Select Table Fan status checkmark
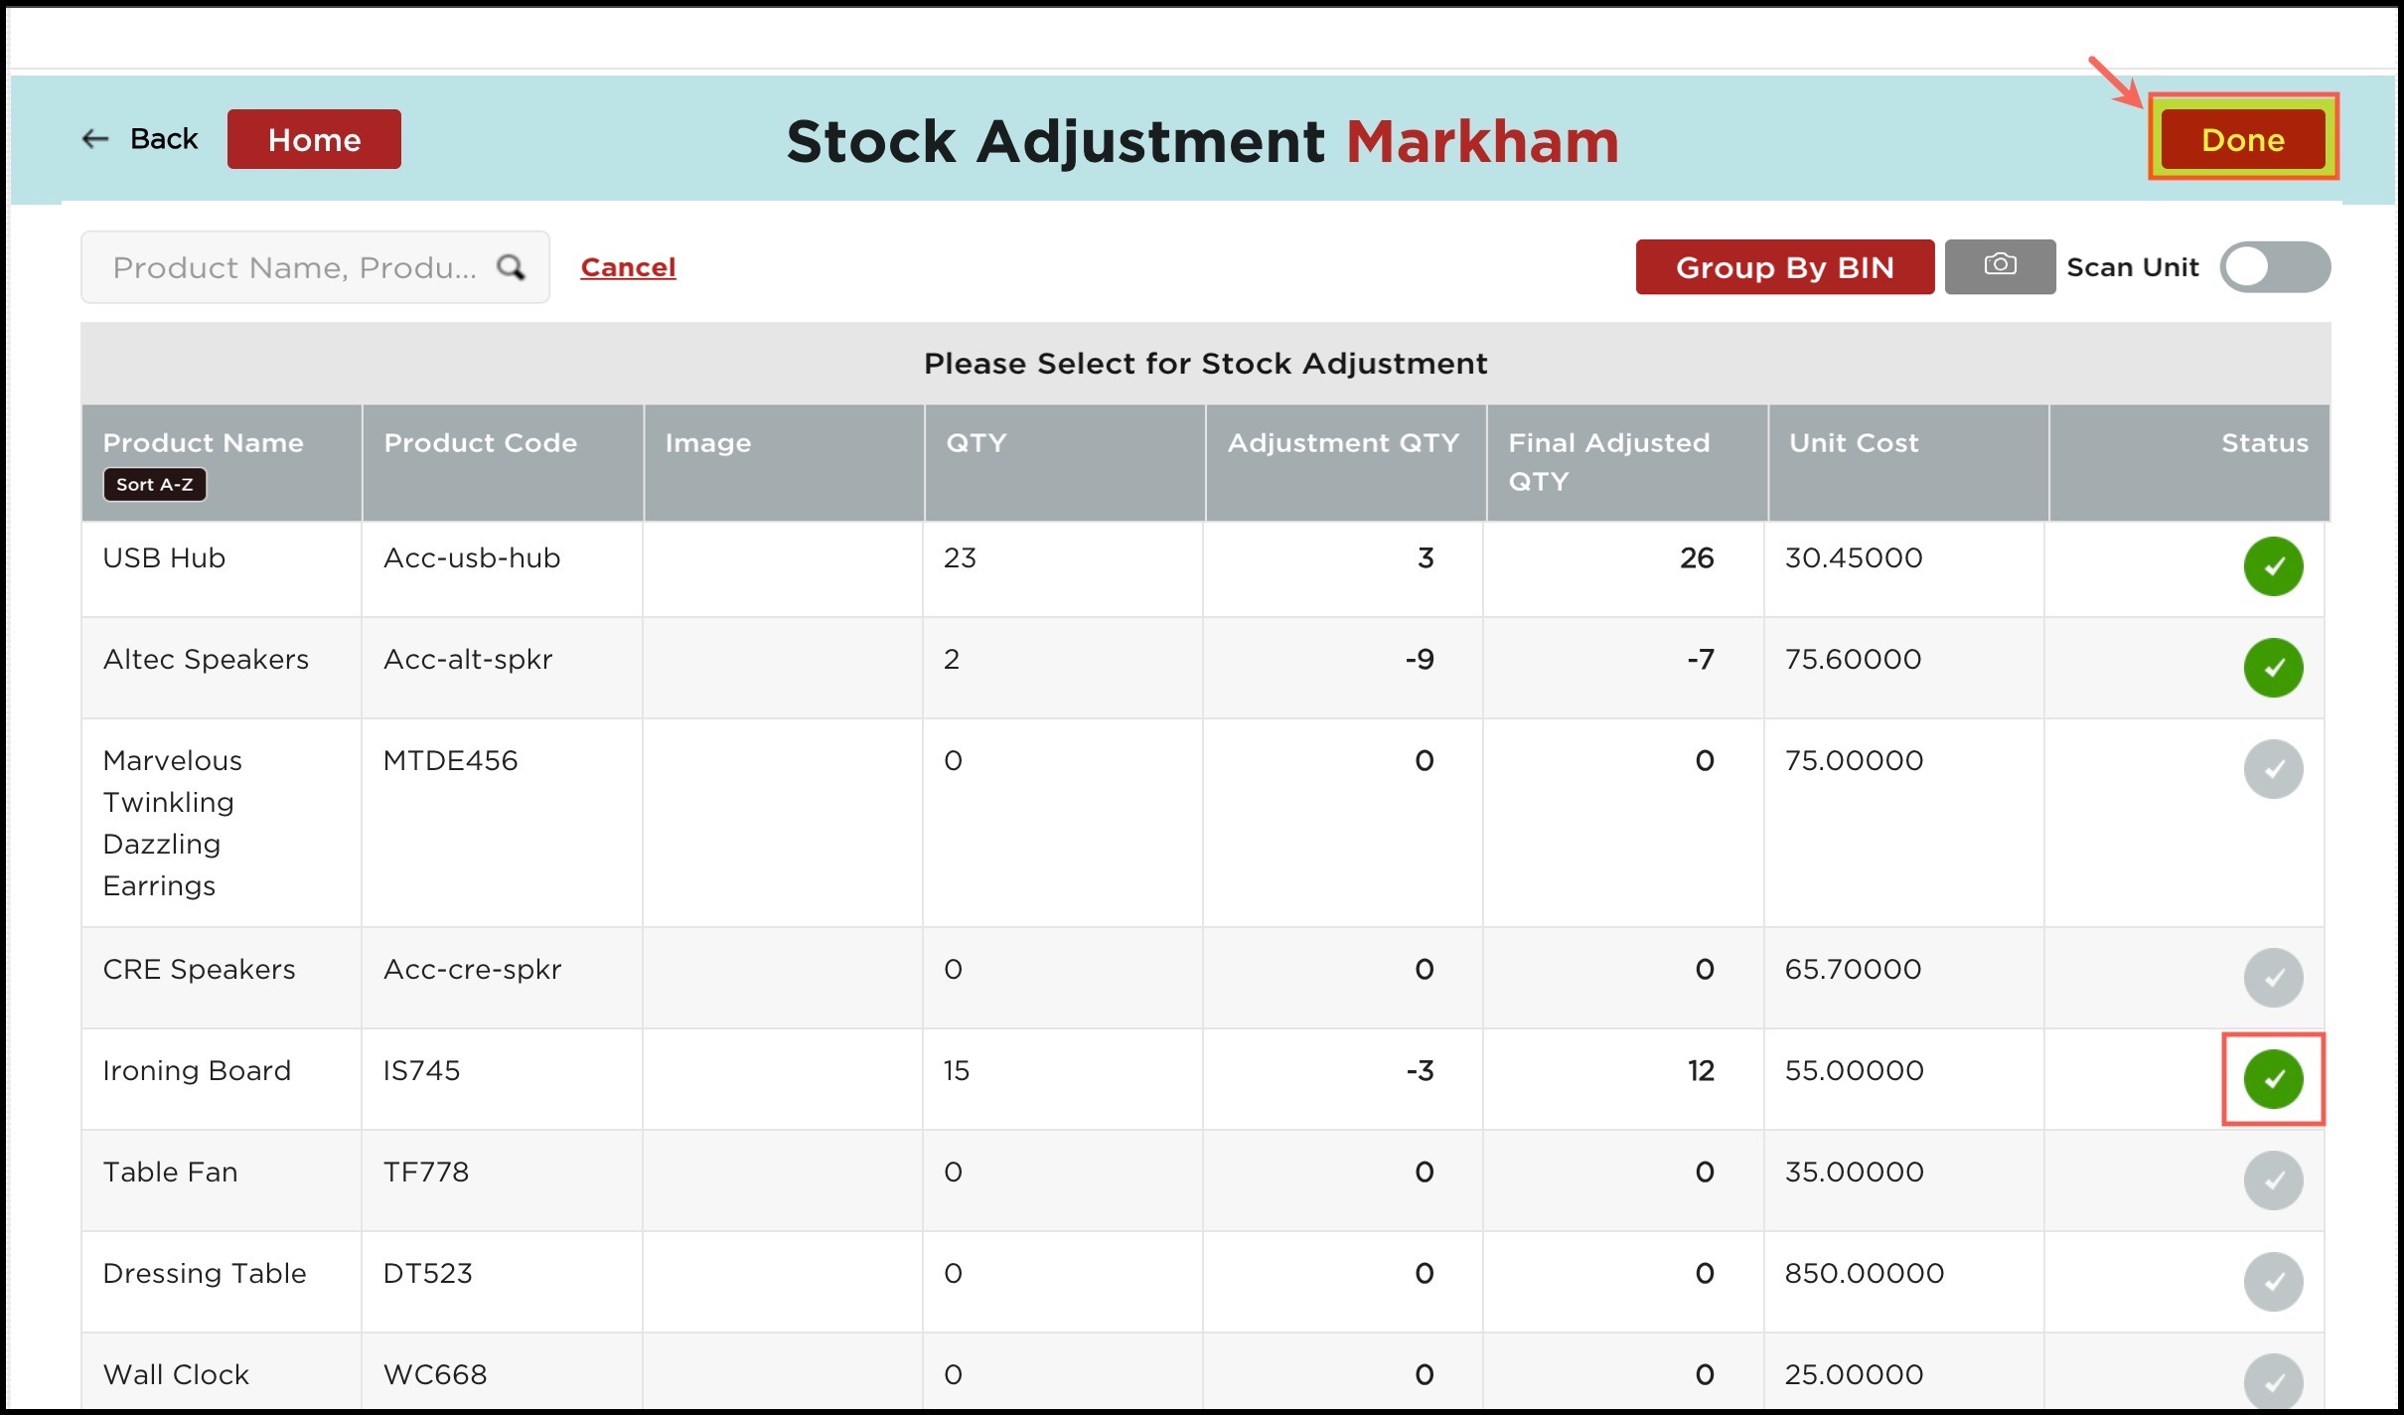The image size is (2404, 1415). [x=2273, y=1180]
